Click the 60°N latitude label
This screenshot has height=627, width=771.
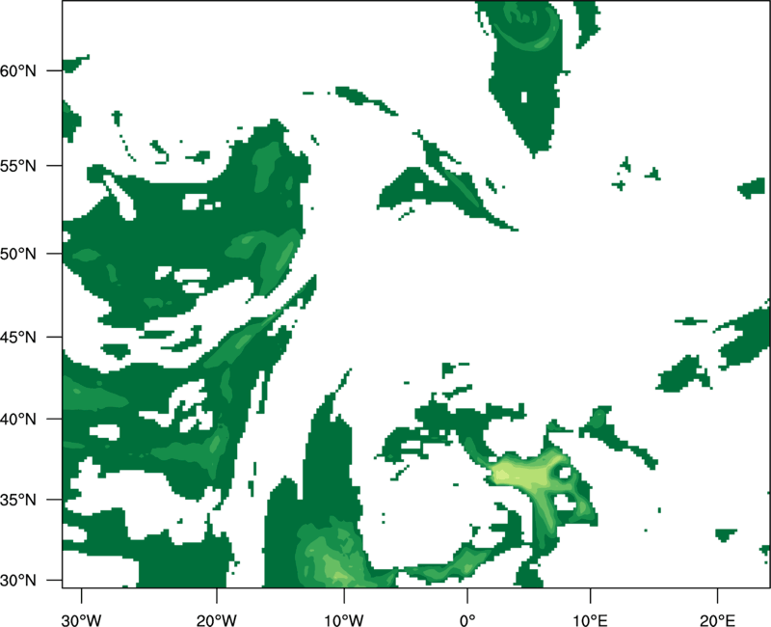(x=18, y=70)
